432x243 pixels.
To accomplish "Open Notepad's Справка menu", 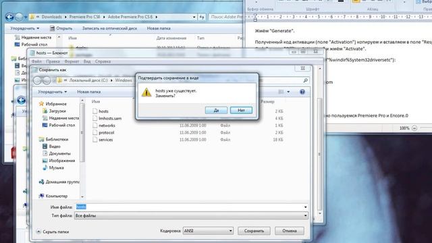I will pyautogui.click(x=103, y=61).
